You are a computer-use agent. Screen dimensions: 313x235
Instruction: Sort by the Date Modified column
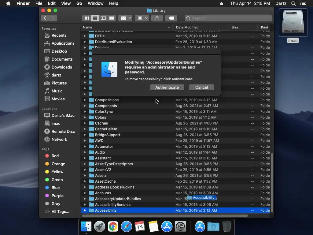point(201,27)
